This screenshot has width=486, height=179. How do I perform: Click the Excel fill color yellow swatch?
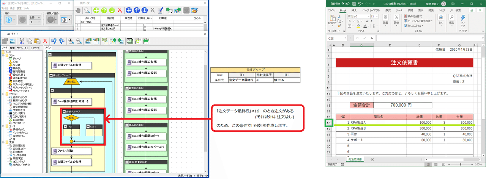357,26
